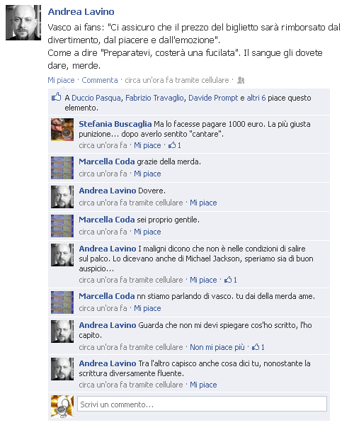Click the like count on Stefania Buscaglia's comment

[x=175, y=145]
